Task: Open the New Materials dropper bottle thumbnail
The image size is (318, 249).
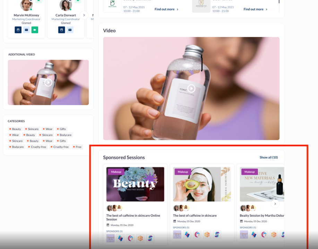Action: 262,184
